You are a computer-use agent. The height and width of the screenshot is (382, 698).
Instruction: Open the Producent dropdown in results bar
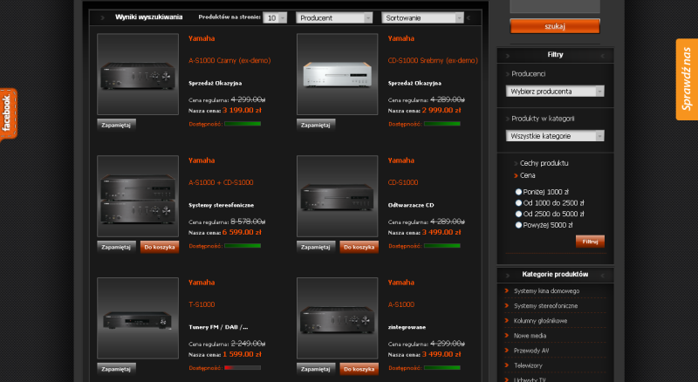334,17
